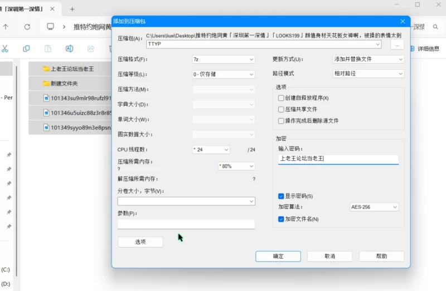Open a new Explorer tab with plus
Viewport: 446px width, 291px height.
(x=72, y=9)
